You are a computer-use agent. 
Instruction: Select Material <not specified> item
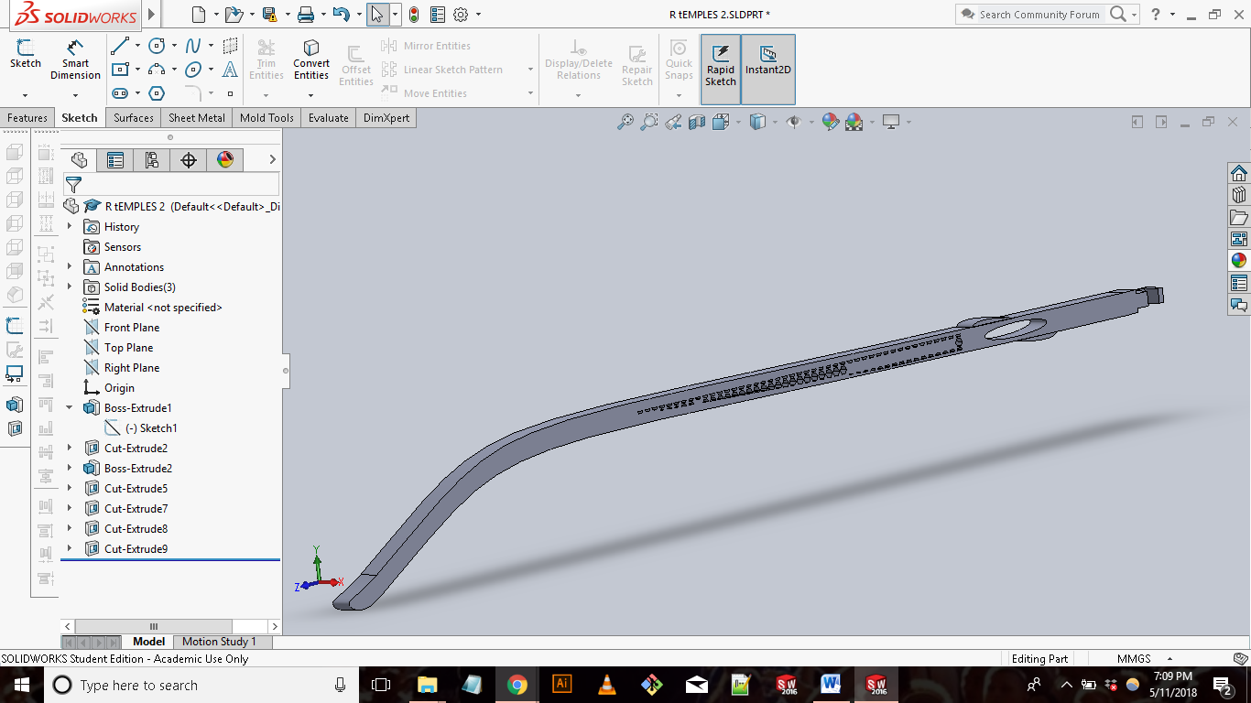163,308
